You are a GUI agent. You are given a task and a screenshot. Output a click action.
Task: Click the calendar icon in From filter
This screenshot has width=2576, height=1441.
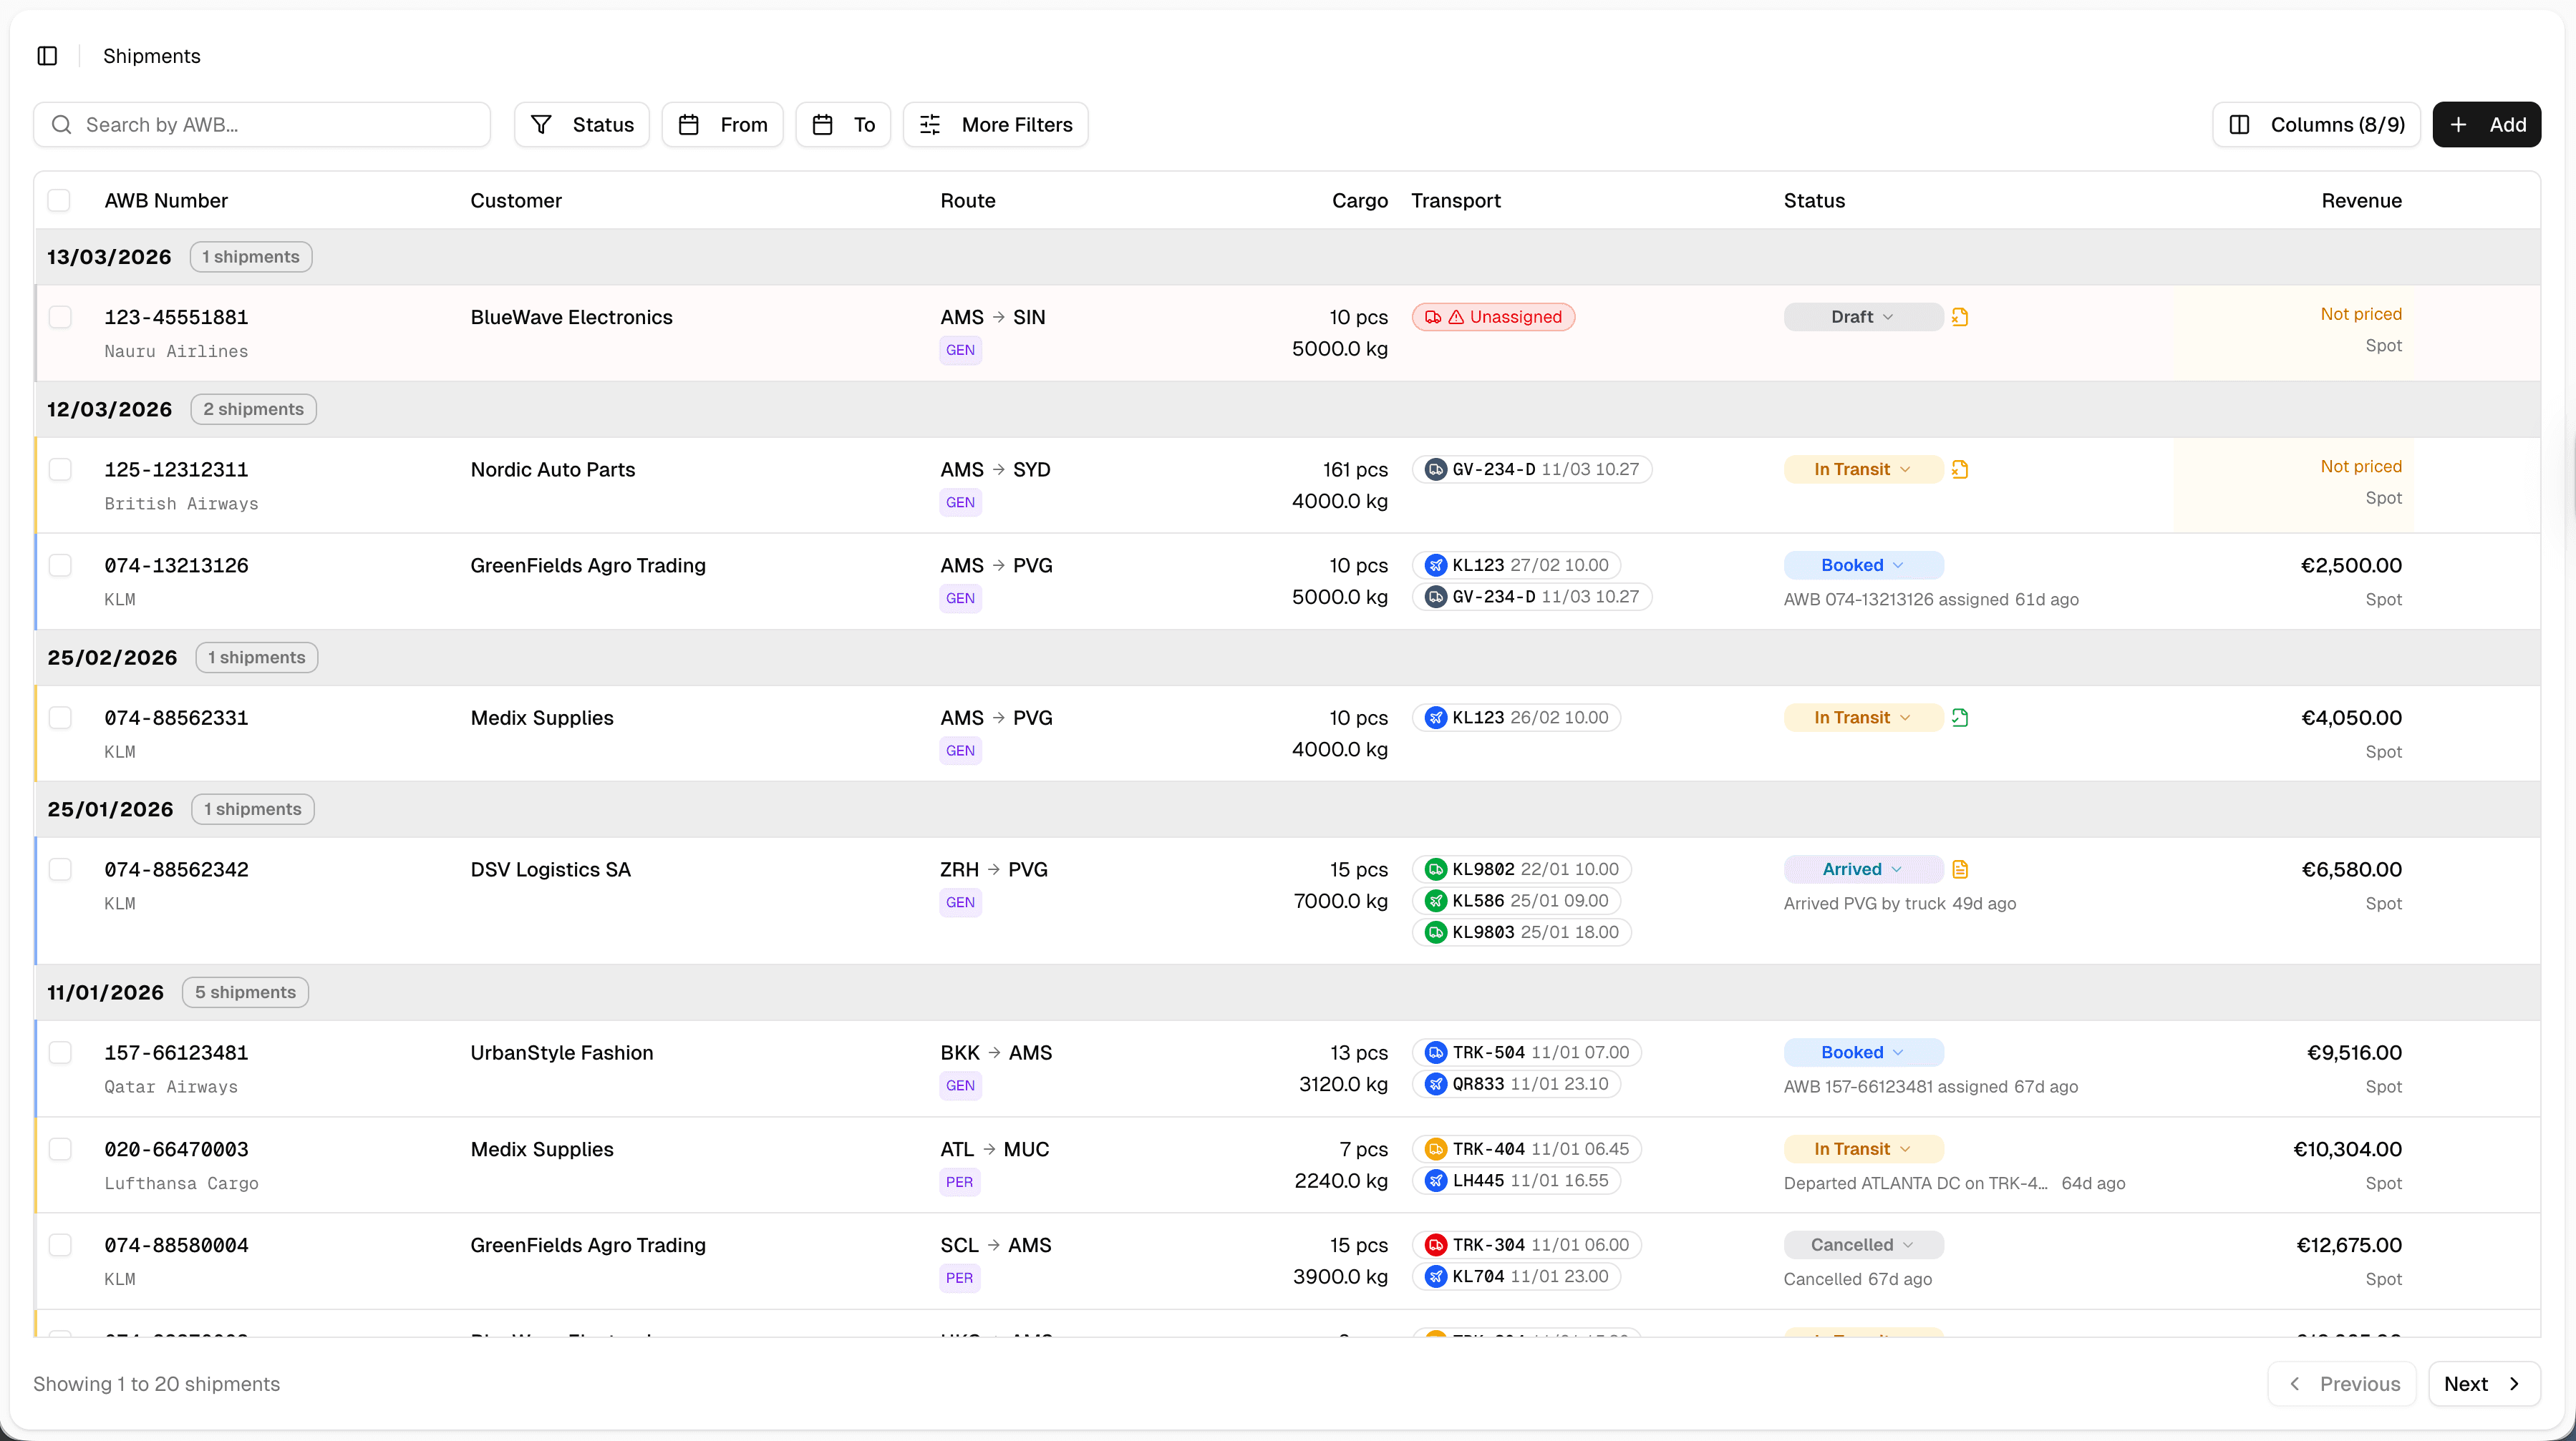click(688, 124)
